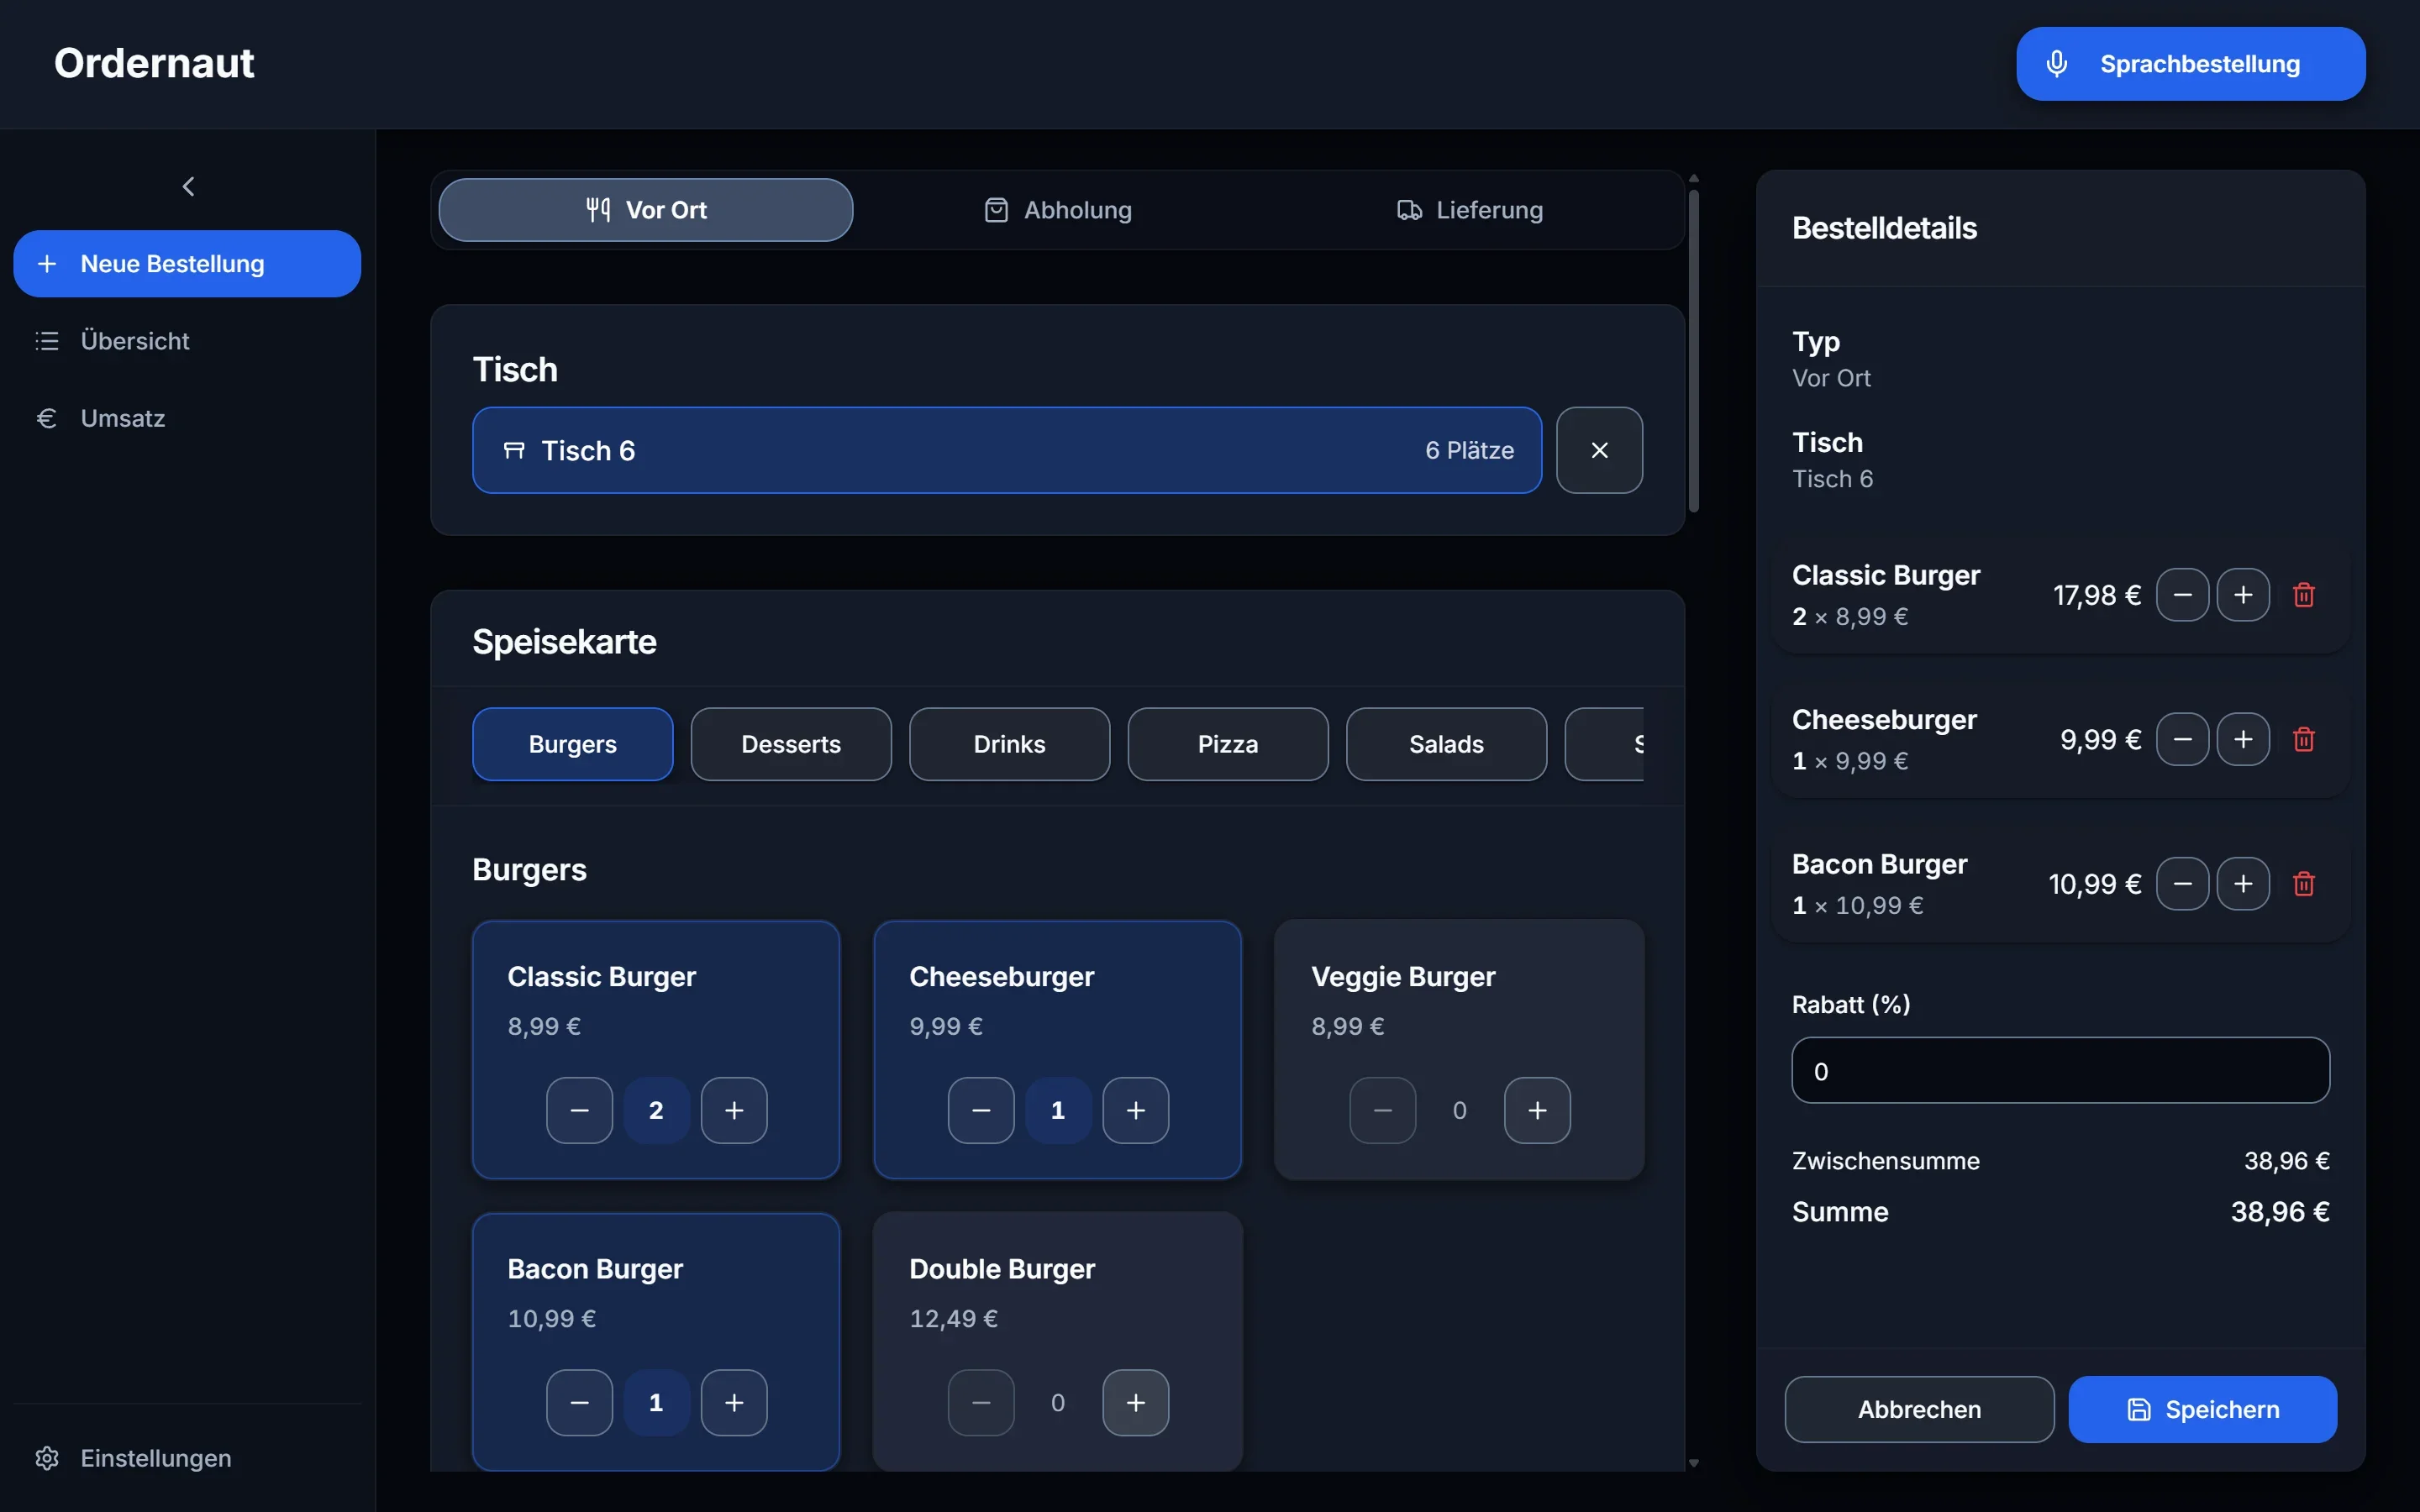Screen dimensions: 2420x1512
Task: Reduce Cheeseburger in Bestelldetails
Action: click(2183, 739)
